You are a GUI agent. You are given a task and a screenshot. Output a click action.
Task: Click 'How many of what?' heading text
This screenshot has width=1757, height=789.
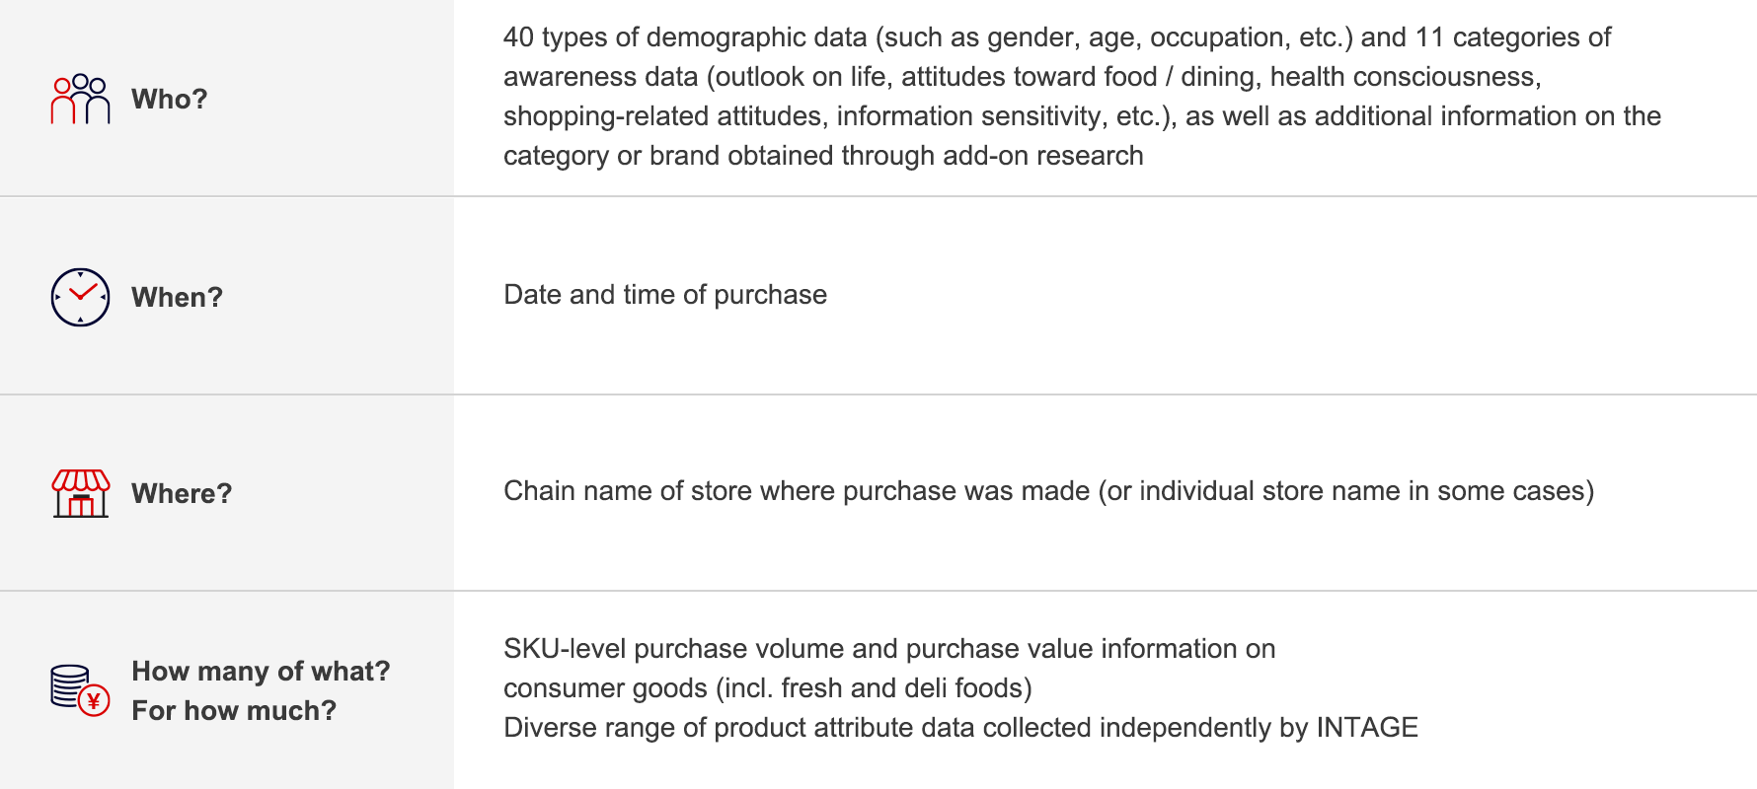(x=261, y=671)
